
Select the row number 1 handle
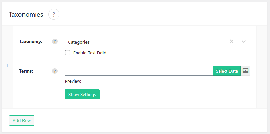click(7, 65)
